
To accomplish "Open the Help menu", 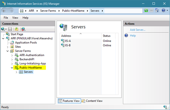I will click(x=25, y=18).
